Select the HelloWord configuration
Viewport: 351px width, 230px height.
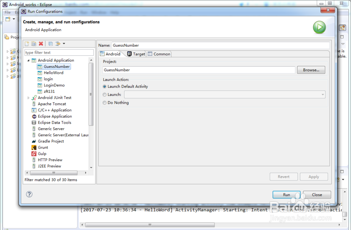[51, 73]
